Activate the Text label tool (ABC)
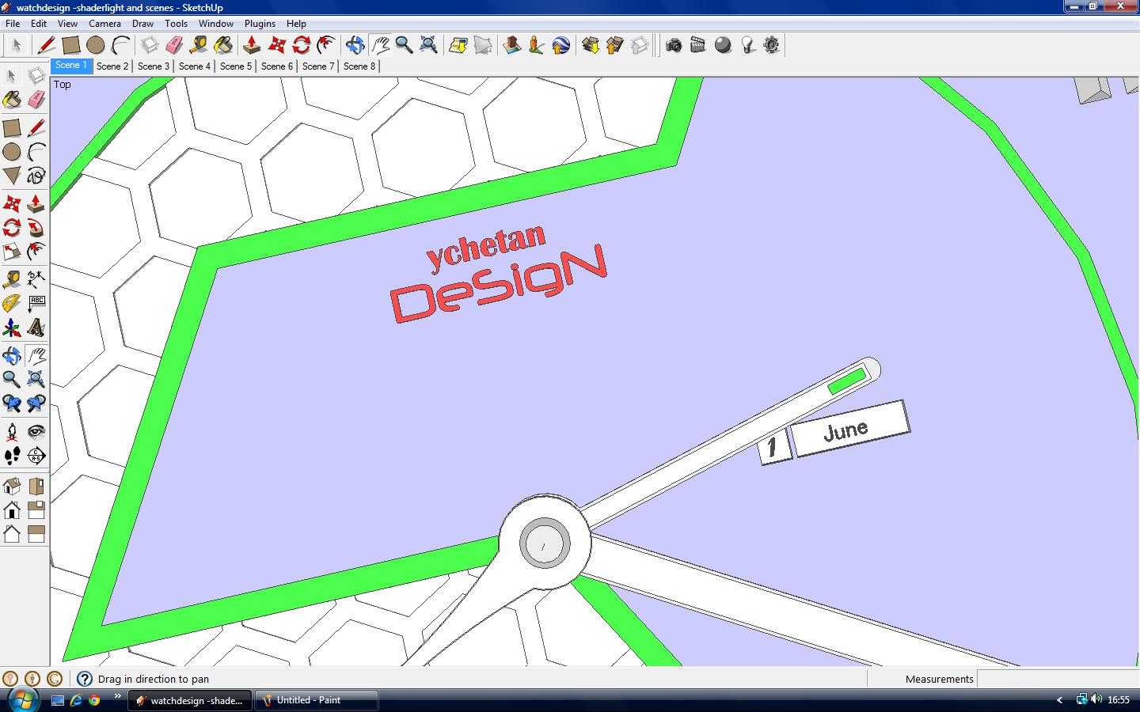Viewport: 1140px width, 712px height. point(36,303)
